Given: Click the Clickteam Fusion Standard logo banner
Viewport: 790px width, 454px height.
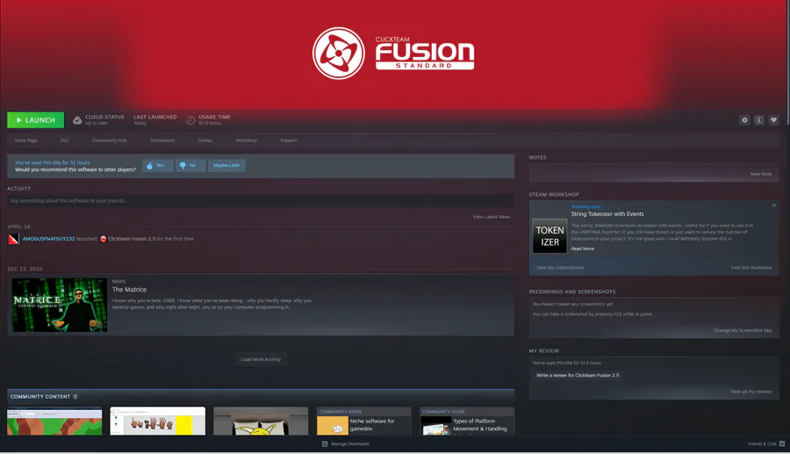Looking at the screenshot, I should pyautogui.click(x=393, y=54).
